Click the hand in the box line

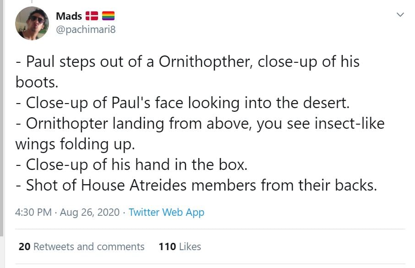[x=131, y=164]
